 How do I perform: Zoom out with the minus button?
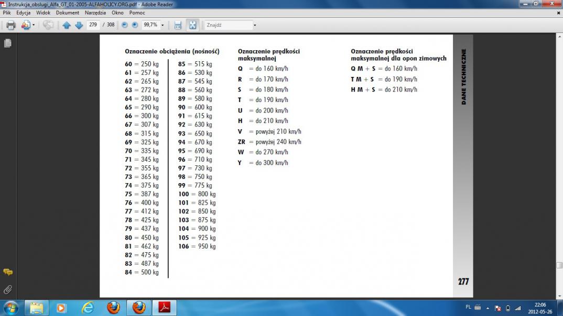pos(125,25)
